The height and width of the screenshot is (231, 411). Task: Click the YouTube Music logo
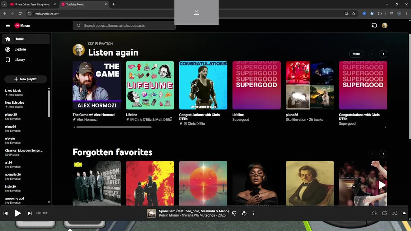click(22, 26)
